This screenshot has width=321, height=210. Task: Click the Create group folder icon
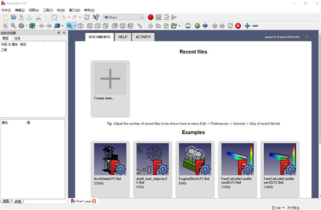158,26
